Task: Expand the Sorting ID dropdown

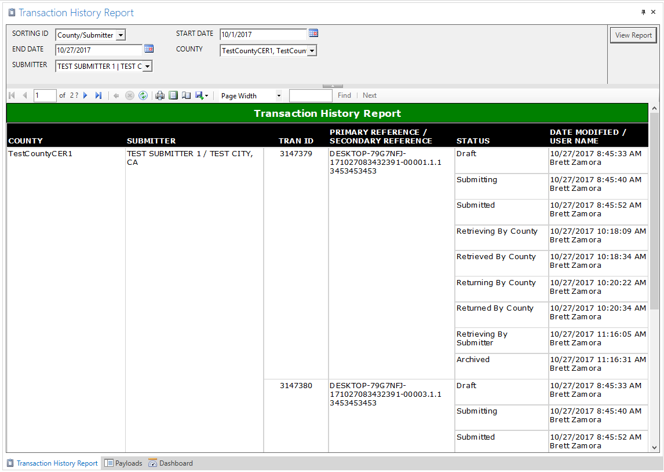Action: (x=121, y=35)
